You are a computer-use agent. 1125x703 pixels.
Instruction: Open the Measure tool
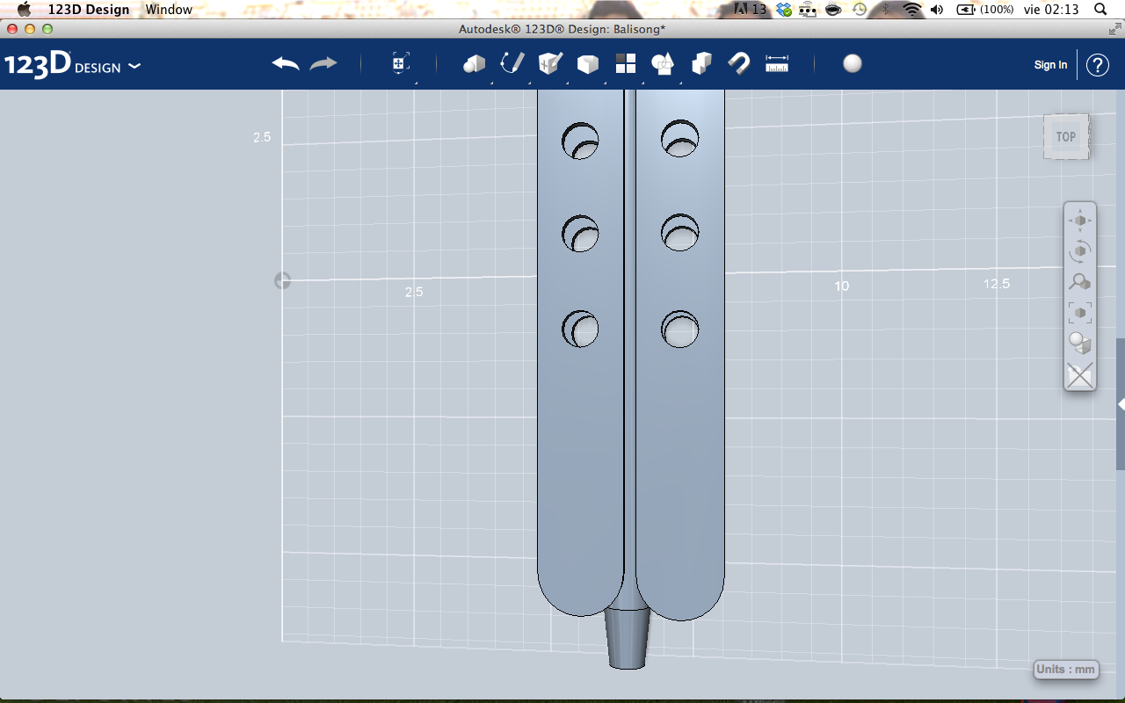coord(777,63)
